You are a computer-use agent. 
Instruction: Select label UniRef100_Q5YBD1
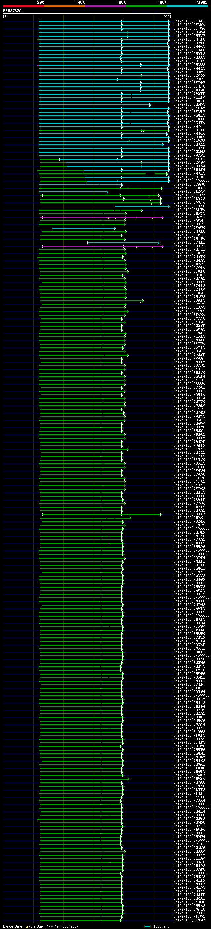[x=189, y=242]
